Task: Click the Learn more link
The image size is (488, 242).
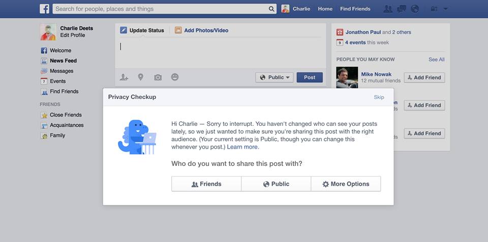Action: pyautogui.click(x=242, y=147)
